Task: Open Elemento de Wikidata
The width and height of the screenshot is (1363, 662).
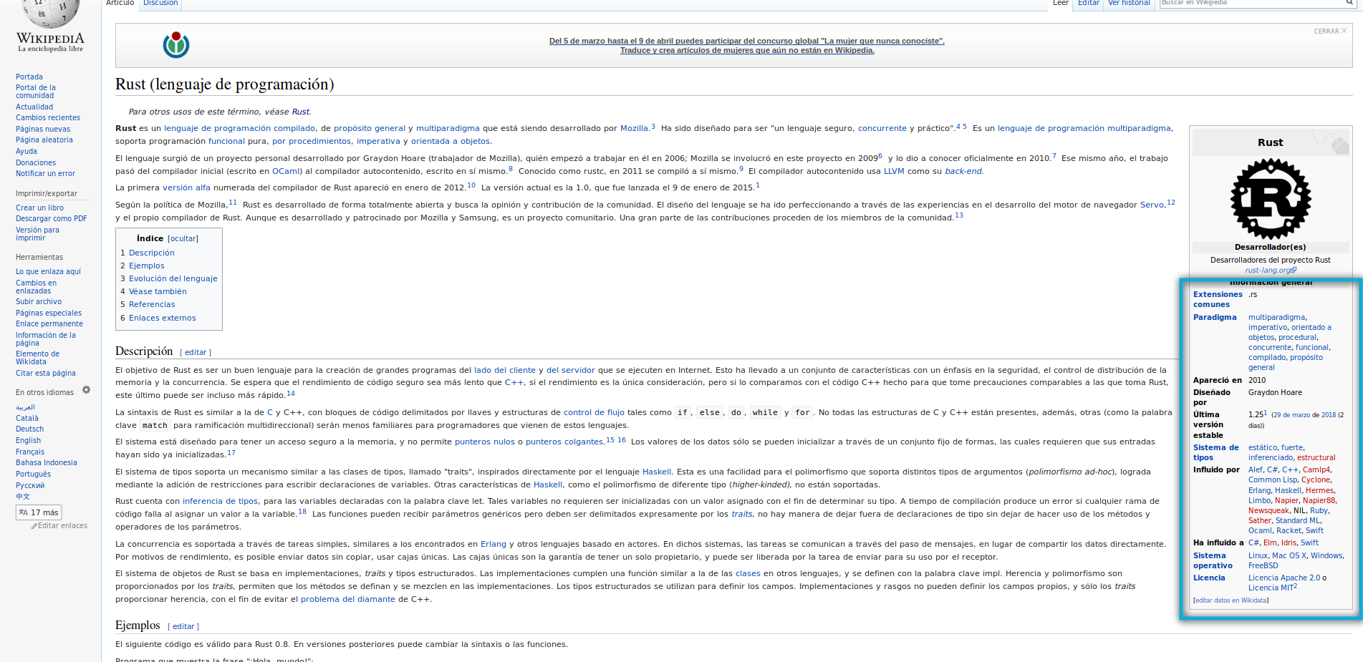Action: pyautogui.click(x=37, y=358)
